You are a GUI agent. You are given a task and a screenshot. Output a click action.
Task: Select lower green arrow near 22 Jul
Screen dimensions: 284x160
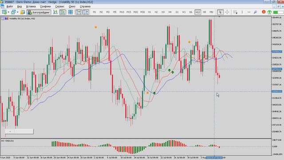[173, 72]
